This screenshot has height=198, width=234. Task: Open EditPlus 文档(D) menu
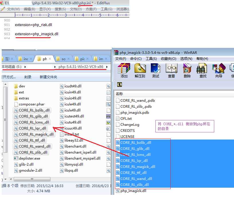pos(76,9)
